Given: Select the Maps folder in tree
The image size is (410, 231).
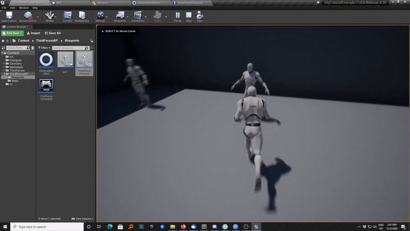Looking at the screenshot, I should coord(15,81).
